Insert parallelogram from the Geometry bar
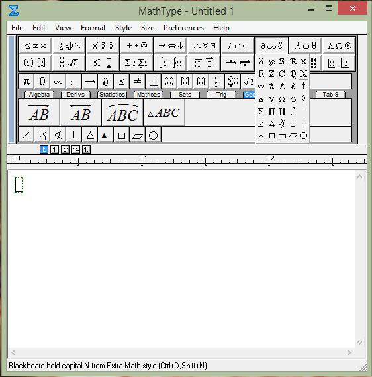 tap(138, 135)
